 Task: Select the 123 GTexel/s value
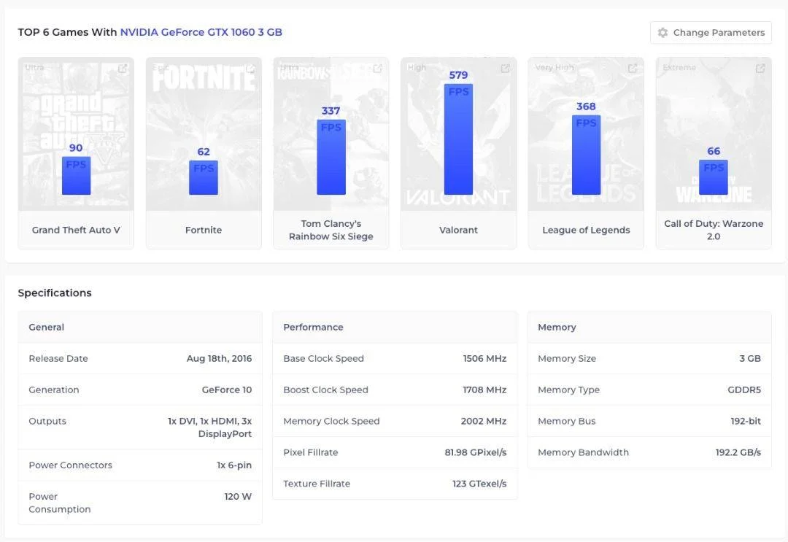coord(479,484)
